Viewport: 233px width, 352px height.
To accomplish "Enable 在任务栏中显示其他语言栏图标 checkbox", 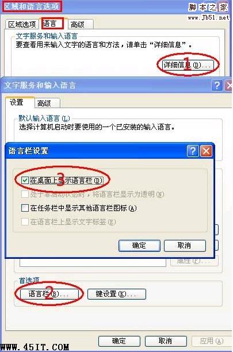I will click(x=25, y=208).
